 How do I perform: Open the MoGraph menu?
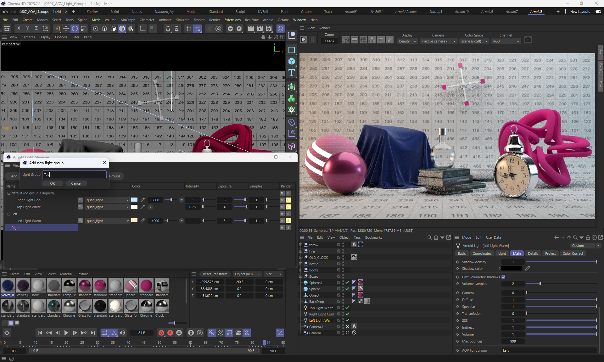pos(128,20)
